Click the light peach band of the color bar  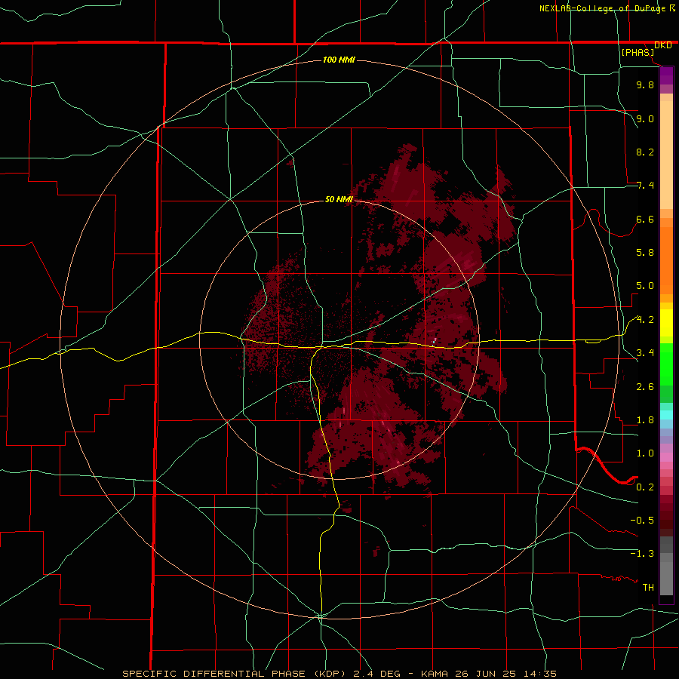tap(666, 155)
